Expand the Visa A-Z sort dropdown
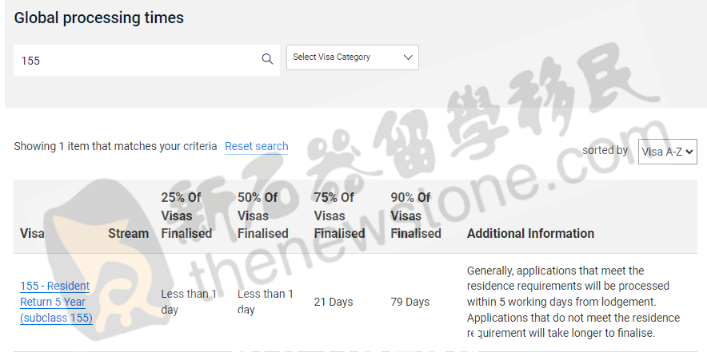Screen dimensions: 707x360 [x=667, y=152]
